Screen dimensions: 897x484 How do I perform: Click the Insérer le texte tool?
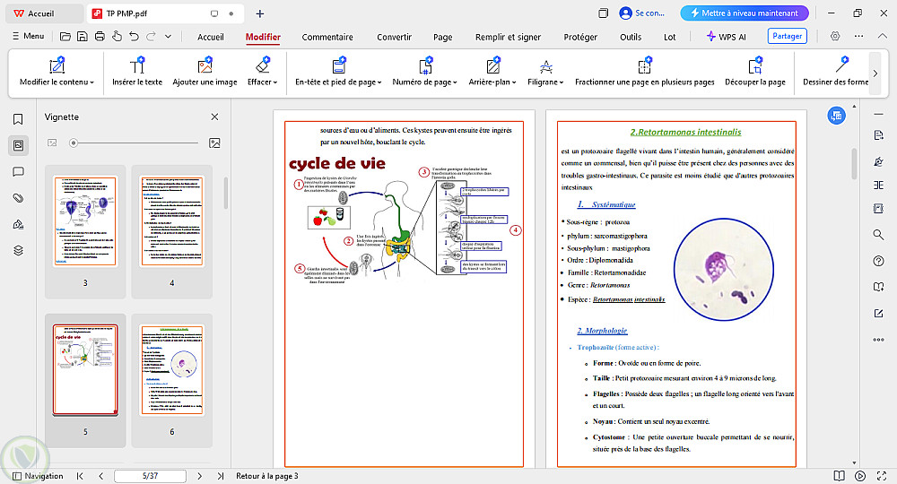(x=137, y=73)
